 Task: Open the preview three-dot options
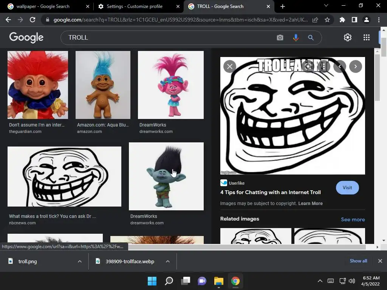point(324,66)
